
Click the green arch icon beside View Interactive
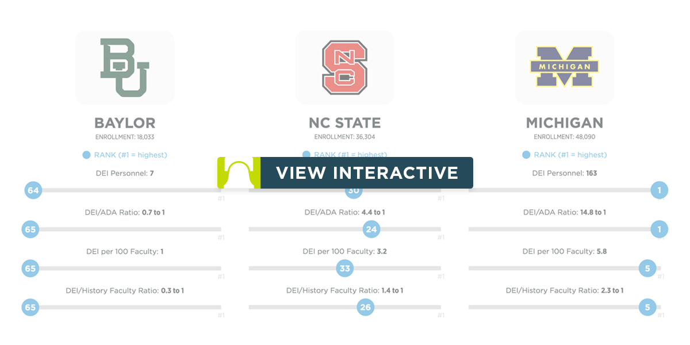[x=239, y=172]
